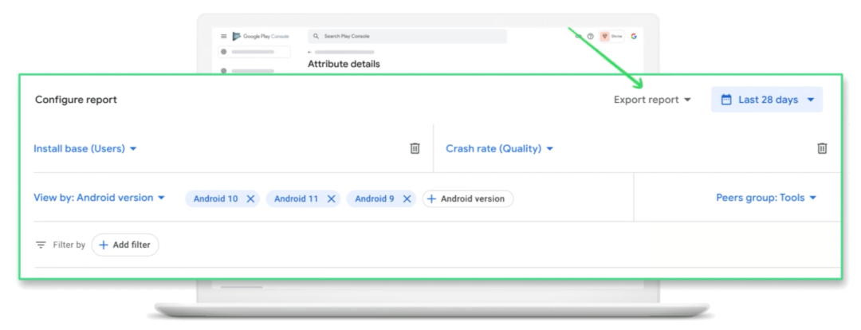Image resolution: width=861 pixels, height=330 pixels.
Task: Remove the Android 11 chip
Action: pos(331,198)
